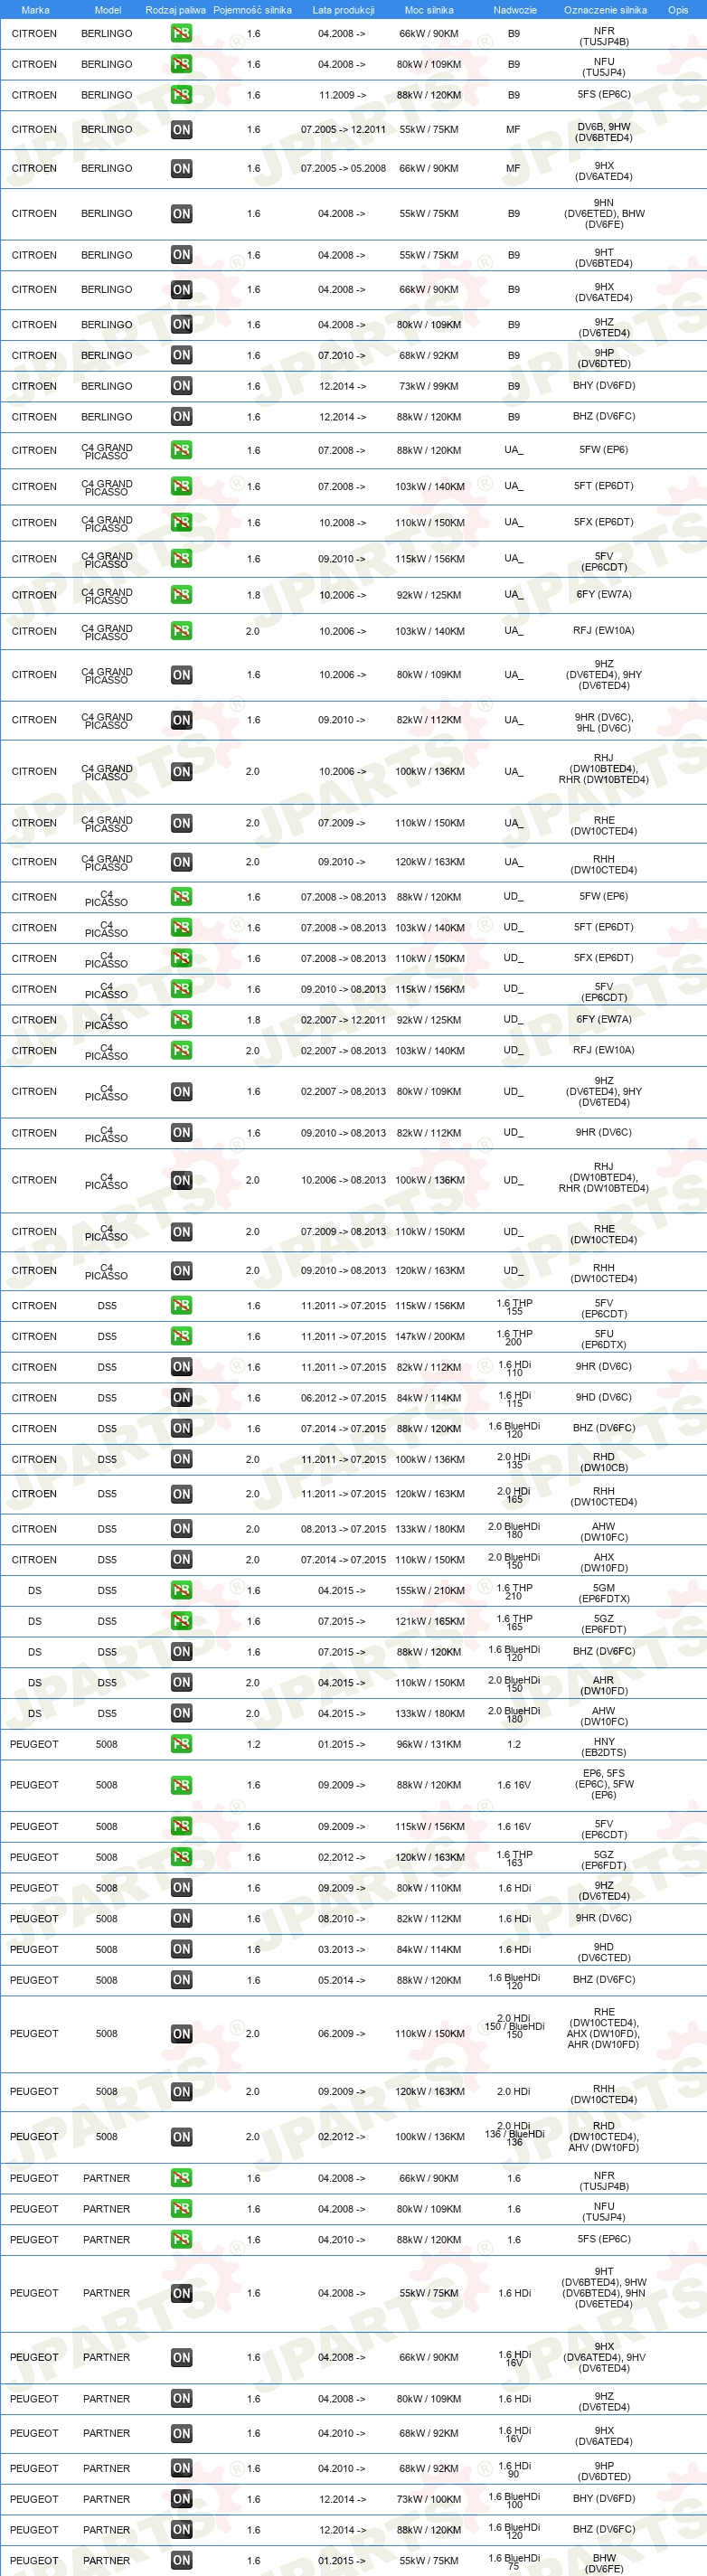Select PB icon in C4 Picasso 02.2007 -> 12.2011 row
Image resolution: width=707 pixels, height=2576 pixels.
[x=181, y=1020]
